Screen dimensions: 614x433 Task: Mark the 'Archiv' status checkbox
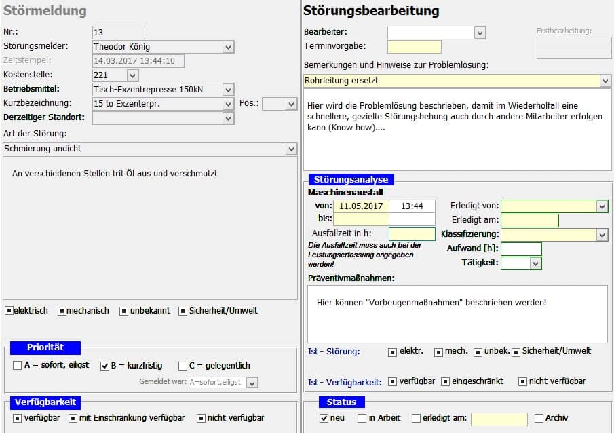539,418
